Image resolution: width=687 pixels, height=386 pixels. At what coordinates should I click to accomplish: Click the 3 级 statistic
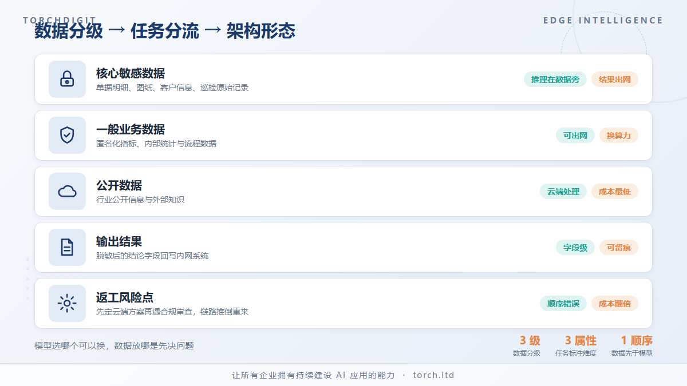click(x=530, y=340)
